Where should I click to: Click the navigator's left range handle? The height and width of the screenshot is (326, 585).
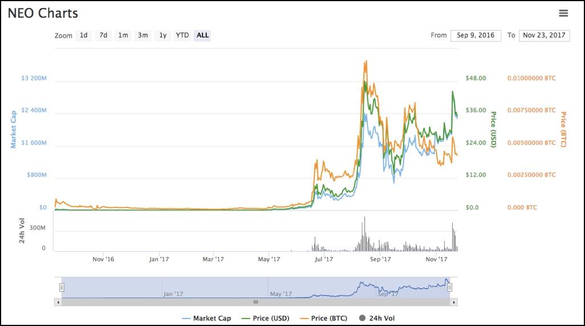click(x=62, y=287)
